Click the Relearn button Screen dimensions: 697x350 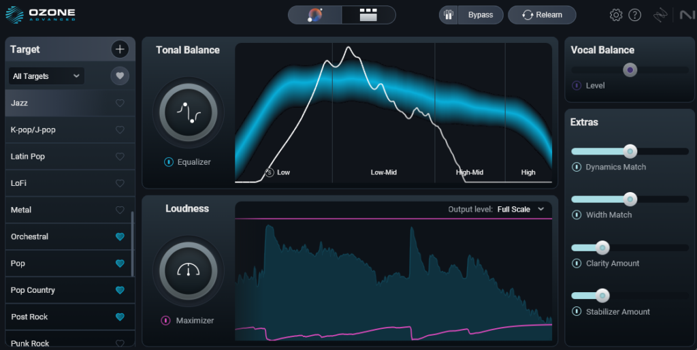point(542,15)
